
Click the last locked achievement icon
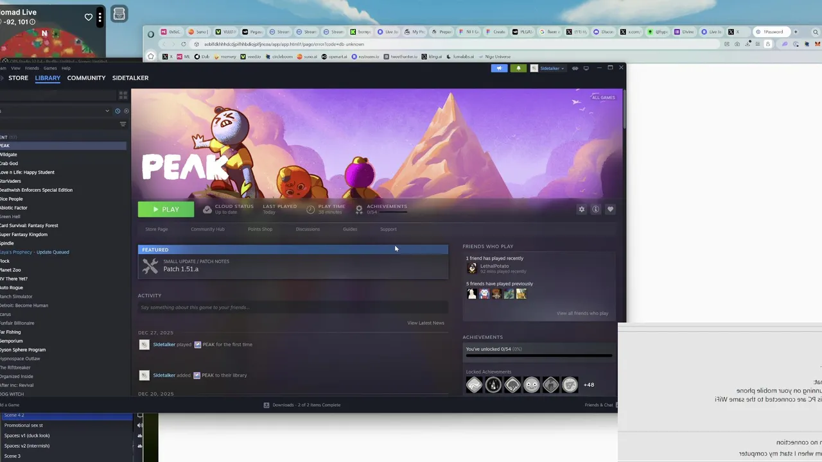click(570, 384)
